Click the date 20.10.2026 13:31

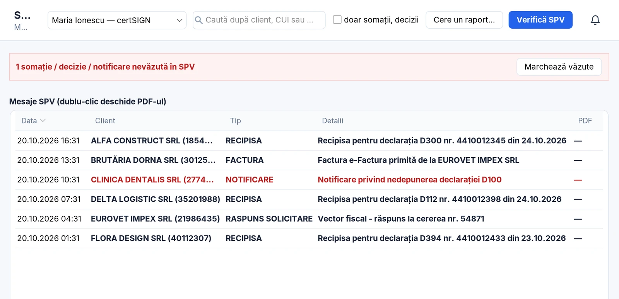pos(48,160)
